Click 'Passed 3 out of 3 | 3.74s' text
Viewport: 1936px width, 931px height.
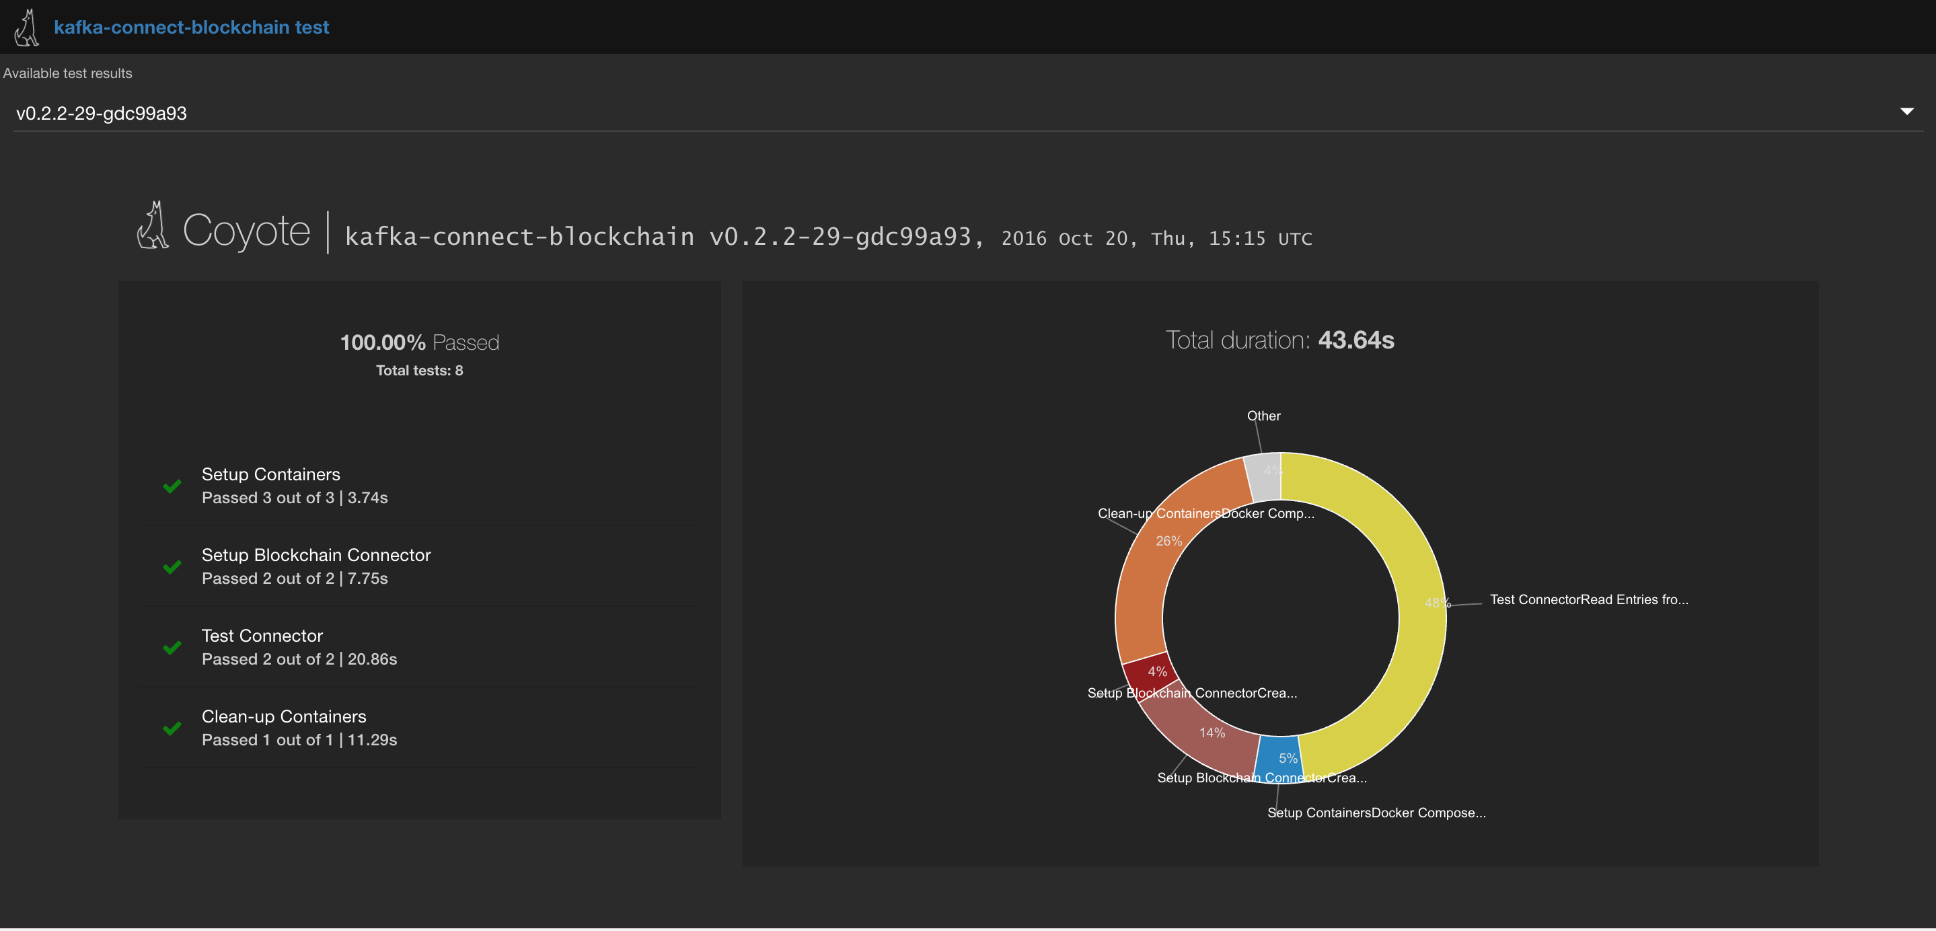(x=295, y=497)
